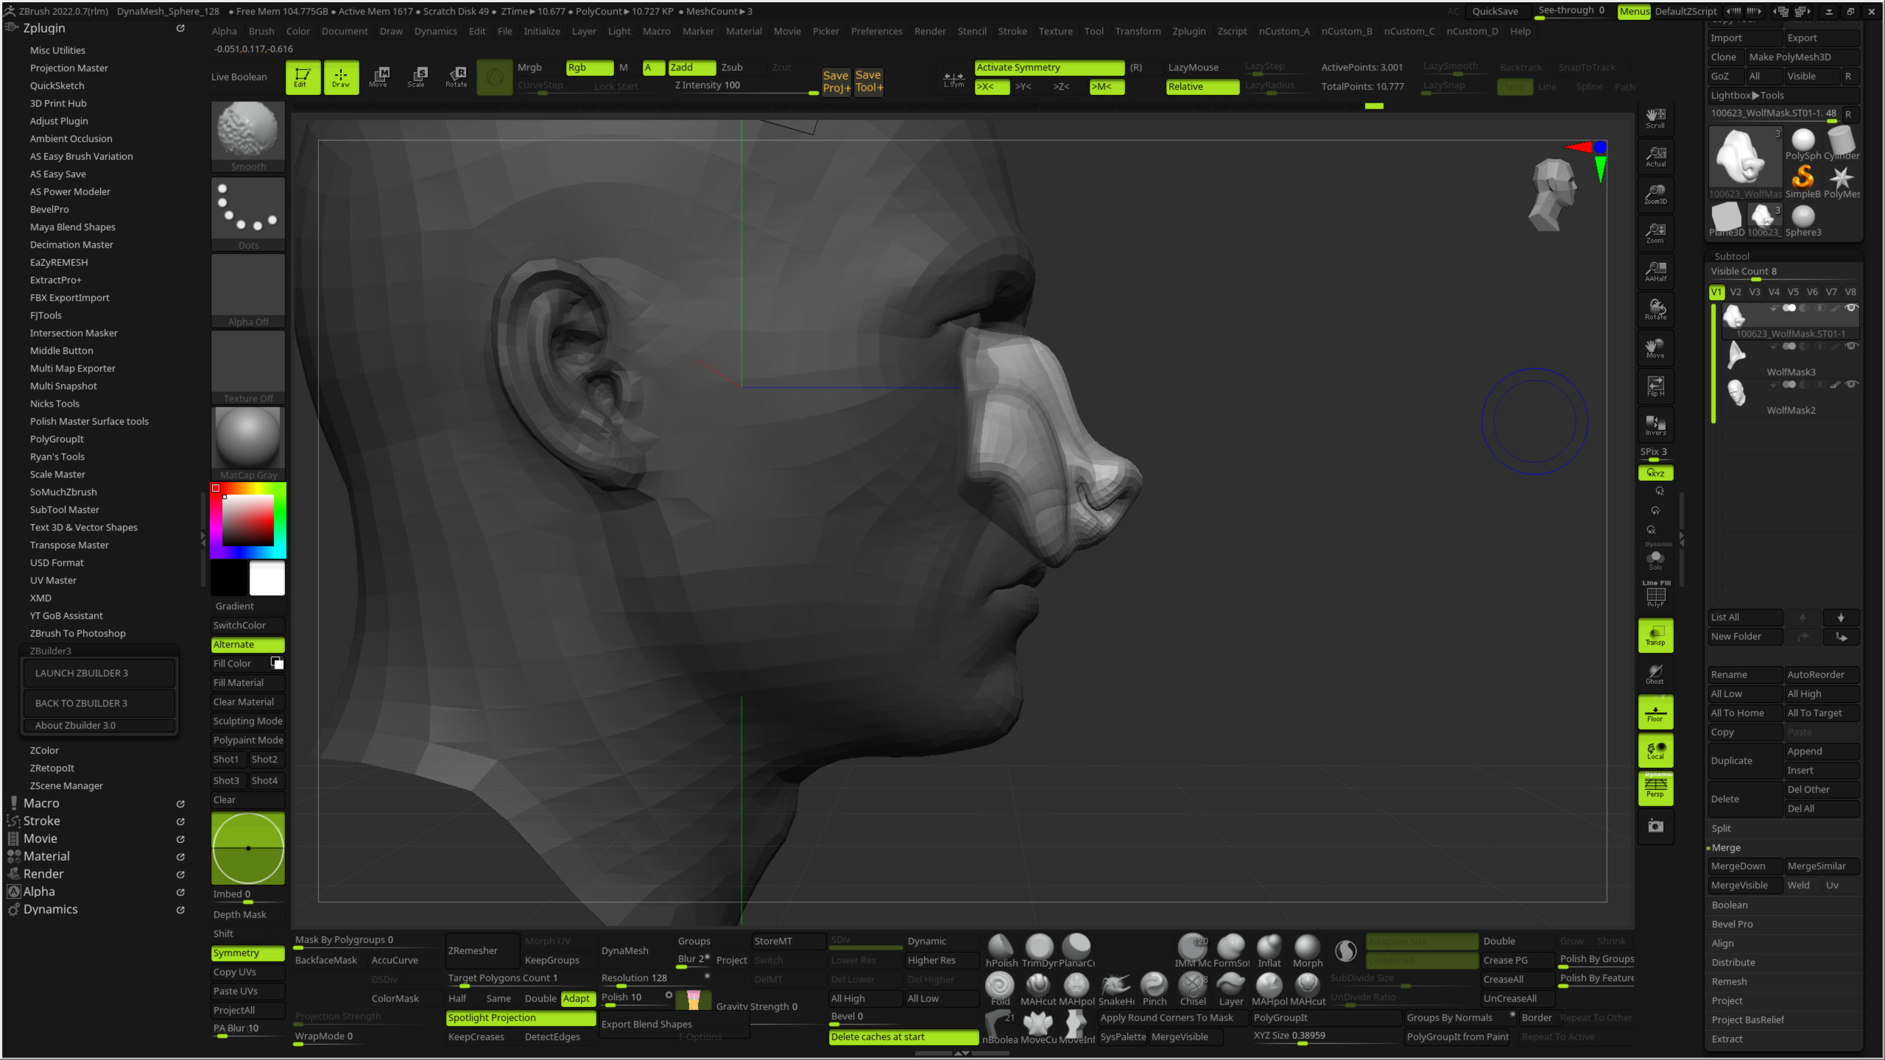Image resolution: width=1885 pixels, height=1060 pixels.
Task: Toggle the Transp transparency icon
Action: click(1655, 635)
